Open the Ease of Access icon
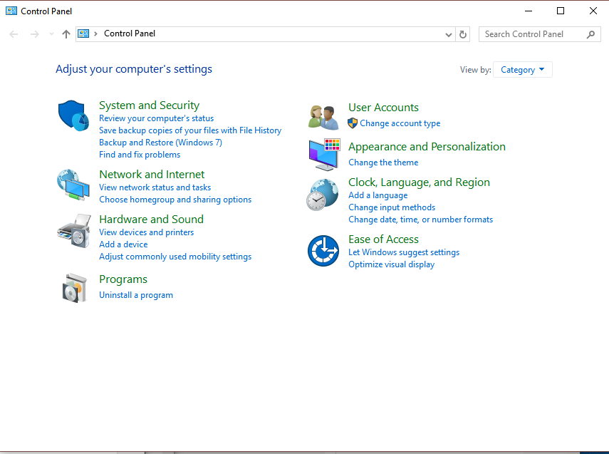 [x=323, y=251]
